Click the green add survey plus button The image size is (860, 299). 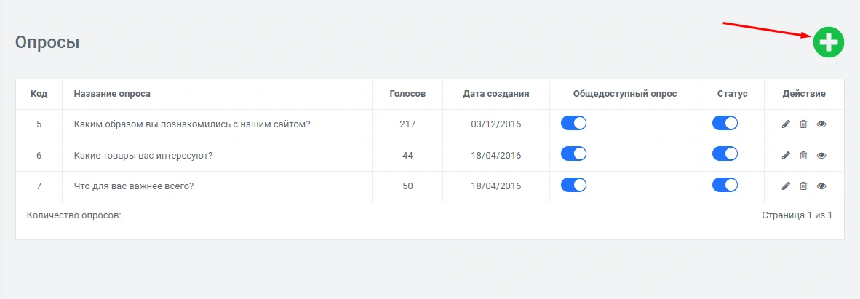pos(828,42)
